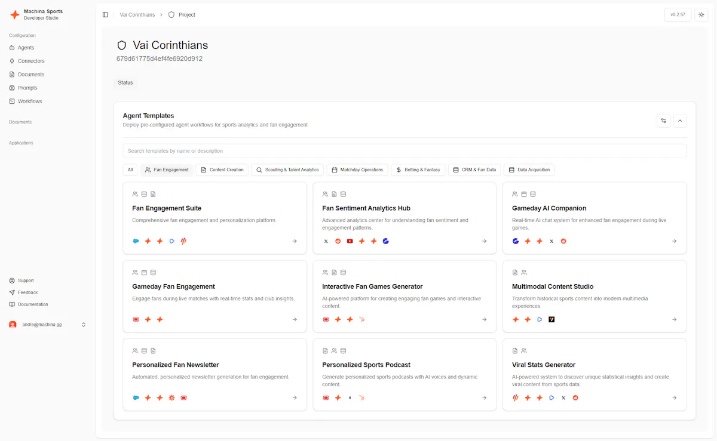
Task: Open Gameday Fan Engagement arrow
Action: coord(295,319)
